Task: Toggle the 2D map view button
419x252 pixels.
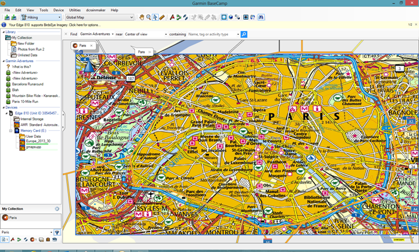Action: coord(224,17)
